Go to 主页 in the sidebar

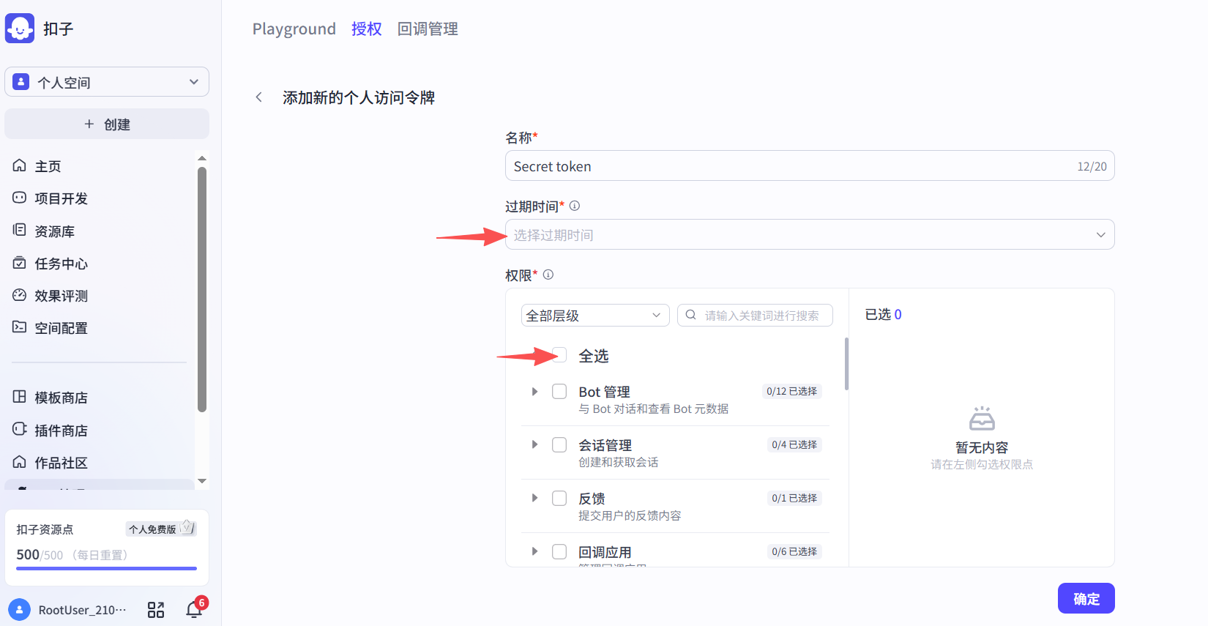48,166
